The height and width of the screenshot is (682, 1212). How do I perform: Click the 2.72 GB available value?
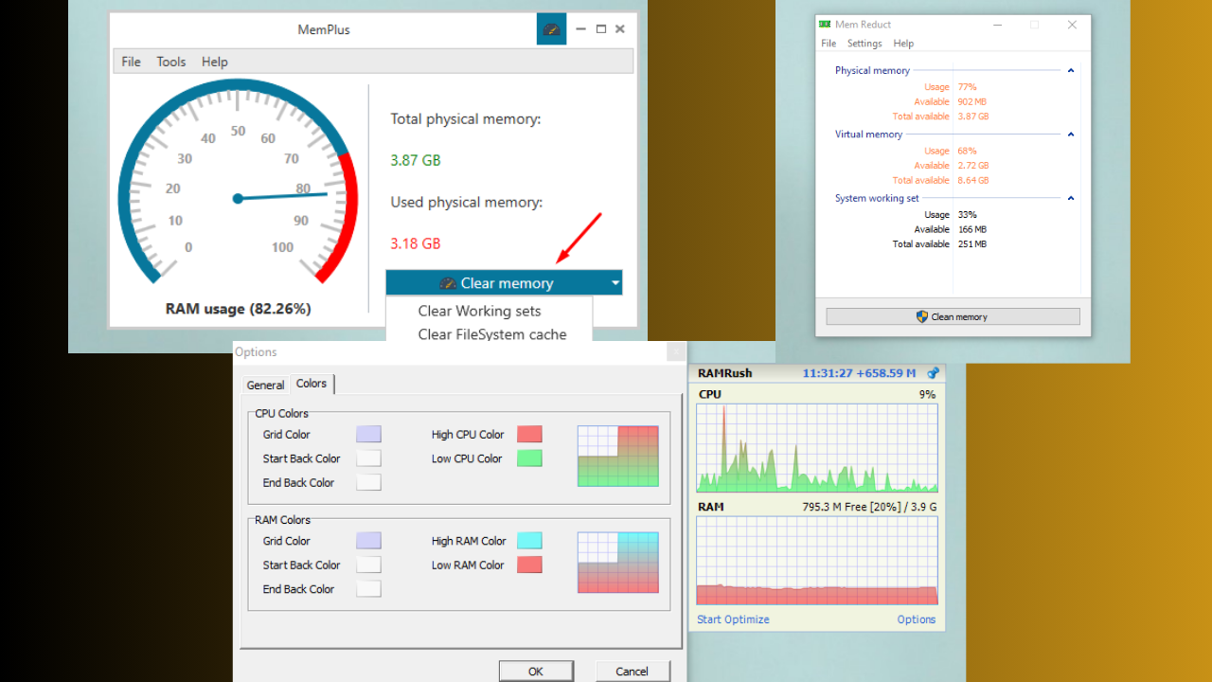click(x=972, y=165)
